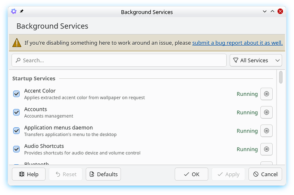Confirm with the OK button

pyautogui.click(x=191, y=174)
